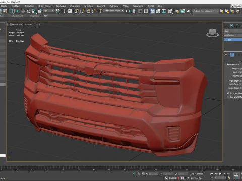Switch to the Modify panel tab
This screenshot has height=181, width=242.
(232, 26)
